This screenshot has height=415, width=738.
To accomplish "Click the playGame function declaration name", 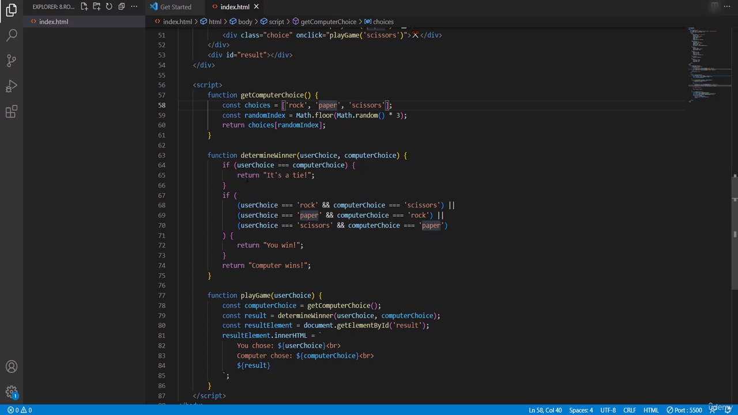I will pyautogui.click(x=255, y=296).
